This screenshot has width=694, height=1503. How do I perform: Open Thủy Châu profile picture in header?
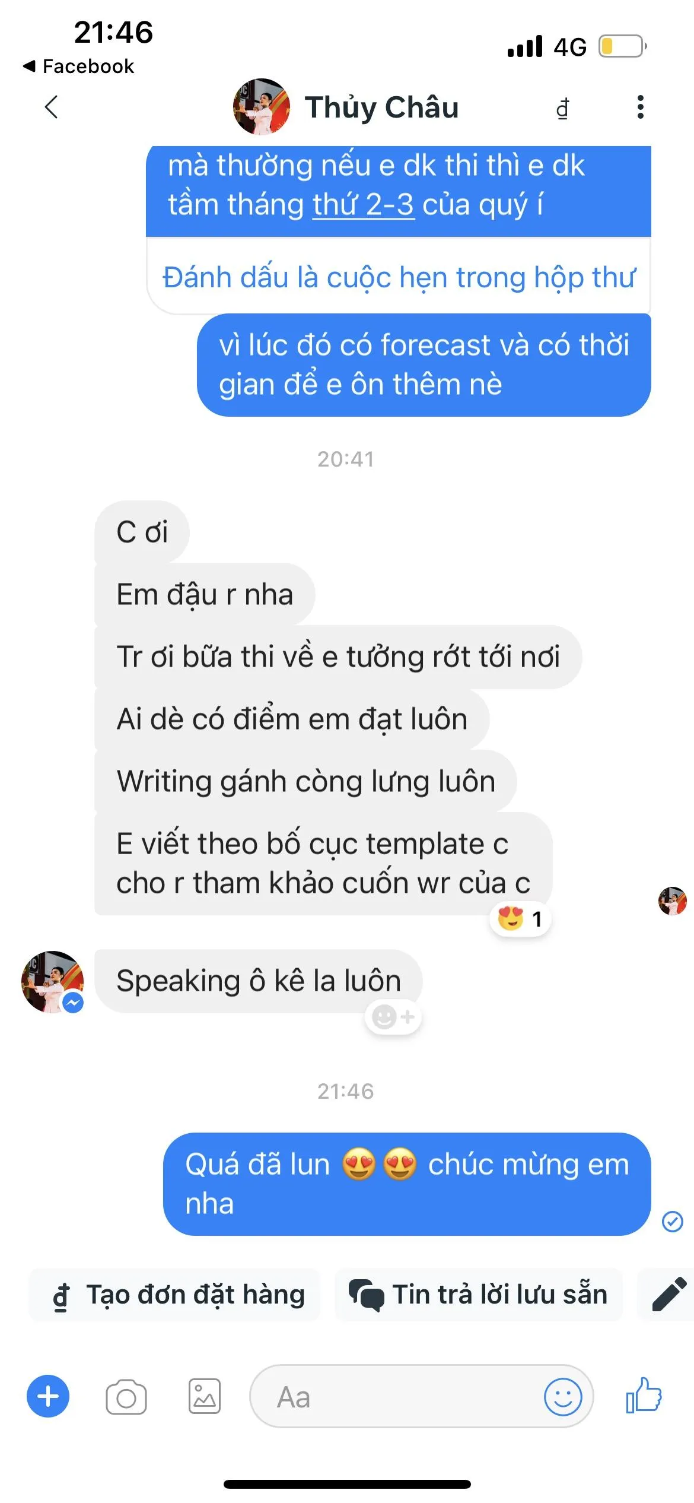point(261,107)
